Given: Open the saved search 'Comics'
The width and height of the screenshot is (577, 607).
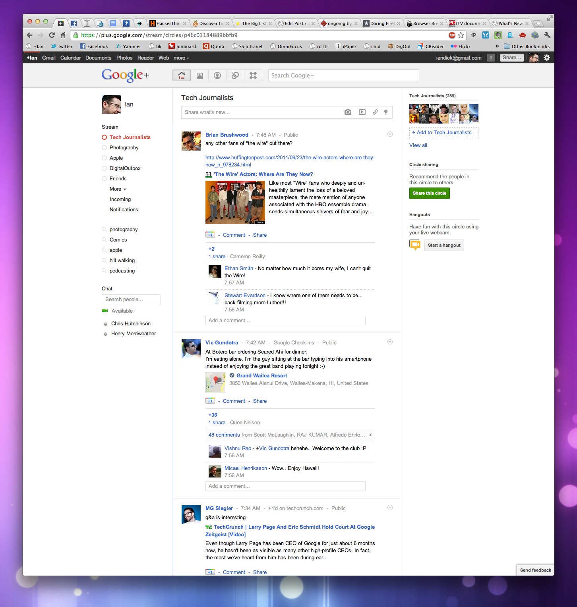Looking at the screenshot, I should pos(118,240).
